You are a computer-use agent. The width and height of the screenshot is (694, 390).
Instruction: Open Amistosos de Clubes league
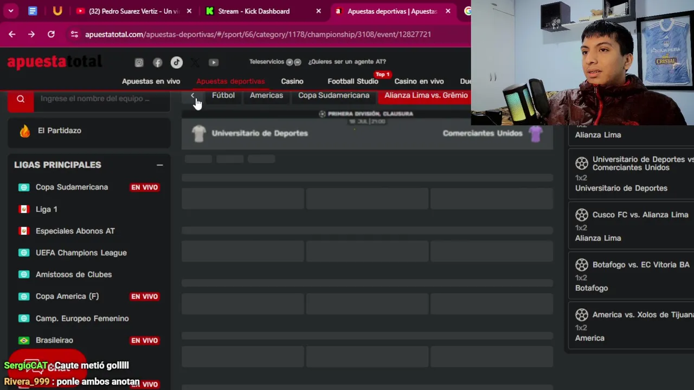(74, 275)
